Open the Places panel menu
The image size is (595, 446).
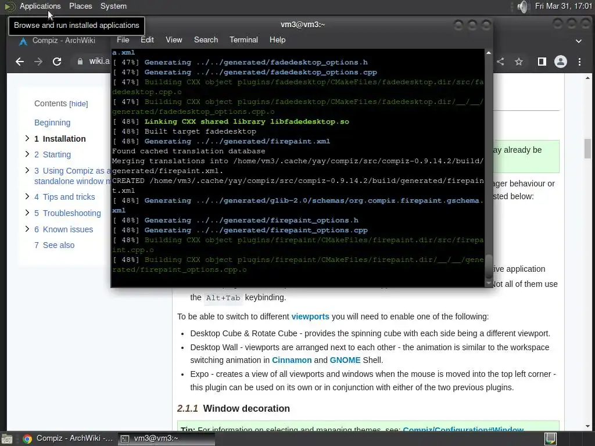coord(80,6)
